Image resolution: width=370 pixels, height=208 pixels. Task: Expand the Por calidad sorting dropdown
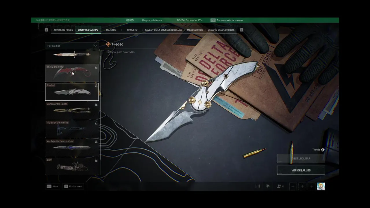click(x=72, y=46)
